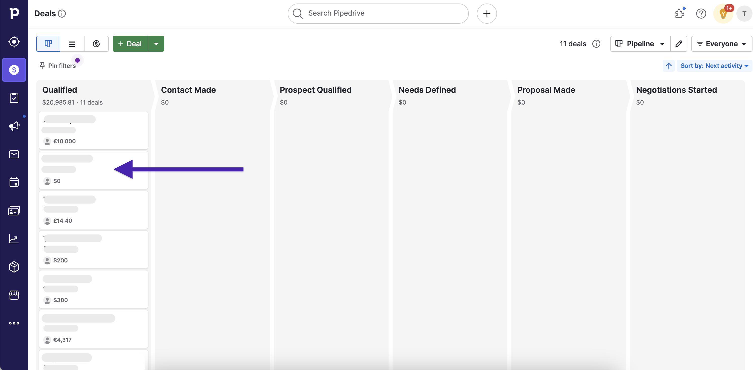Click the Contact Made stage header
Viewport: 753px width, 370px height.
click(x=188, y=90)
